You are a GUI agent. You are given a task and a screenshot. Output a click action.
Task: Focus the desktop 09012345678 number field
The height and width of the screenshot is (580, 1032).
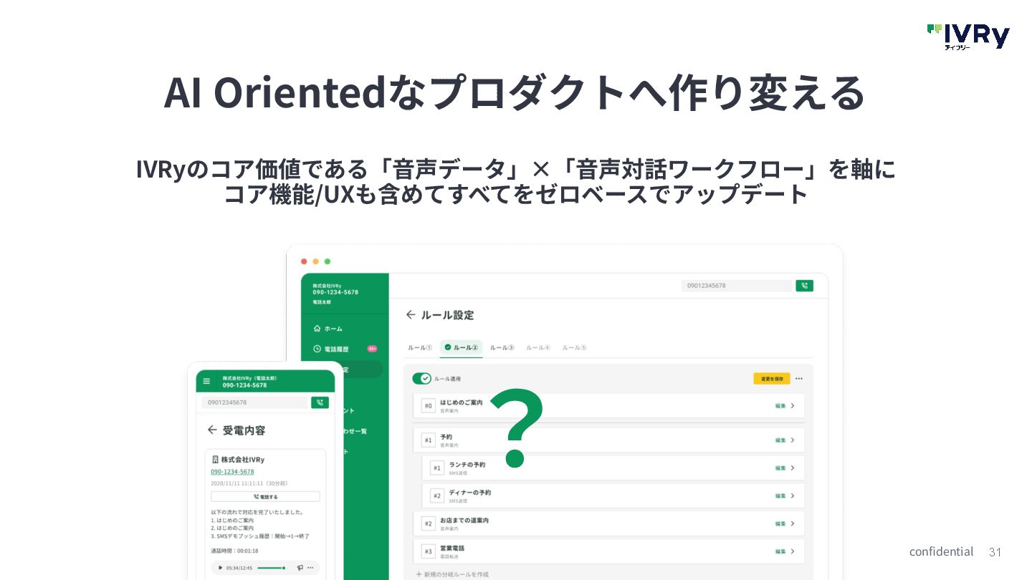(x=737, y=286)
